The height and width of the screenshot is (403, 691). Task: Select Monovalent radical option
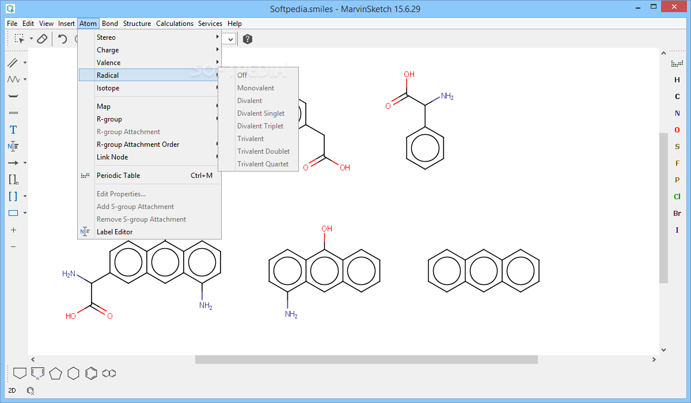coord(259,88)
